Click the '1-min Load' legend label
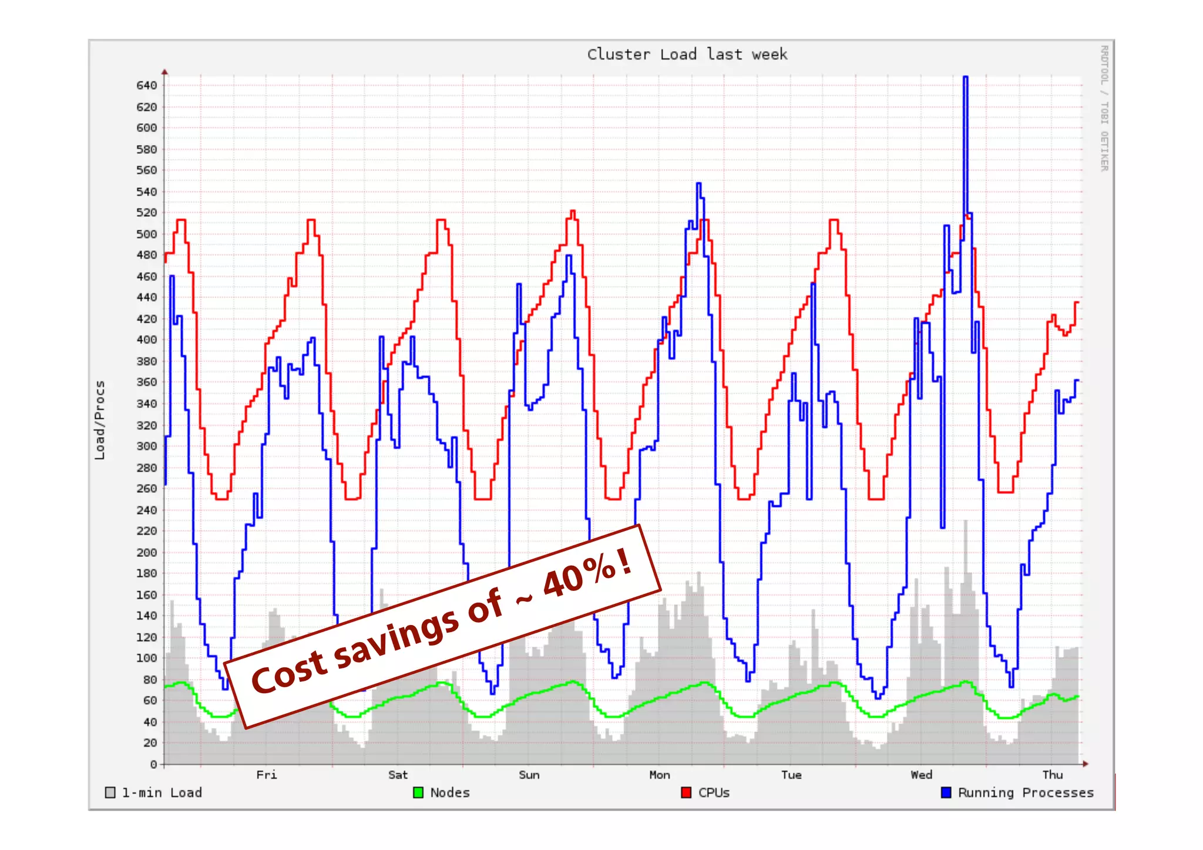This screenshot has width=1203, height=850. [x=162, y=792]
